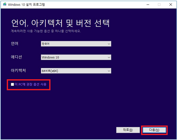Select the 한국어 language field
This screenshot has width=178, height=140.
pyautogui.click(x=76, y=44)
